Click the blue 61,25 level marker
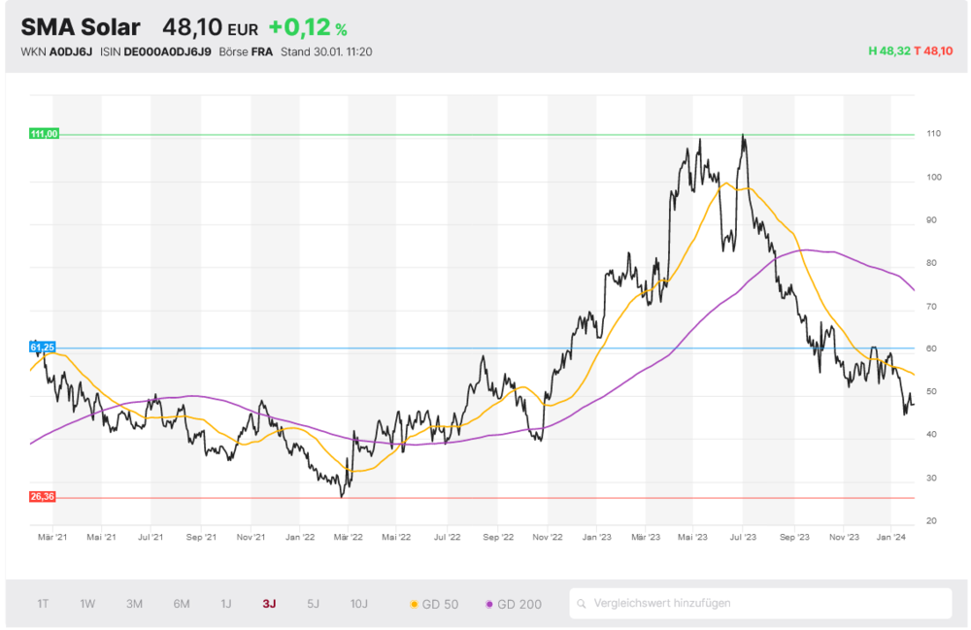The height and width of the screenshot is (630, 971). point(42,348)
